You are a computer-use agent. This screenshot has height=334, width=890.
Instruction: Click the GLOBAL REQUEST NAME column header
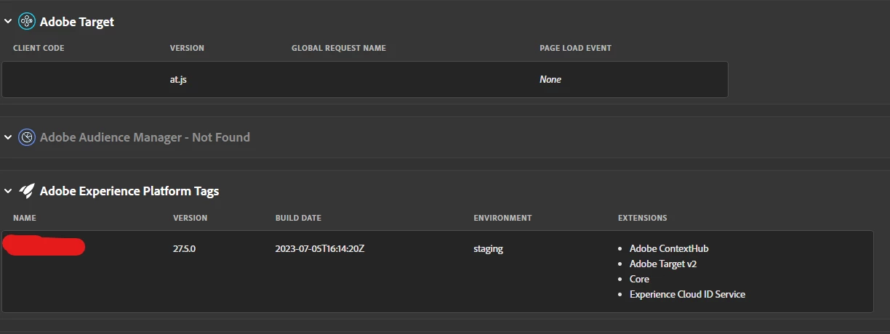[x=339, y=48]
